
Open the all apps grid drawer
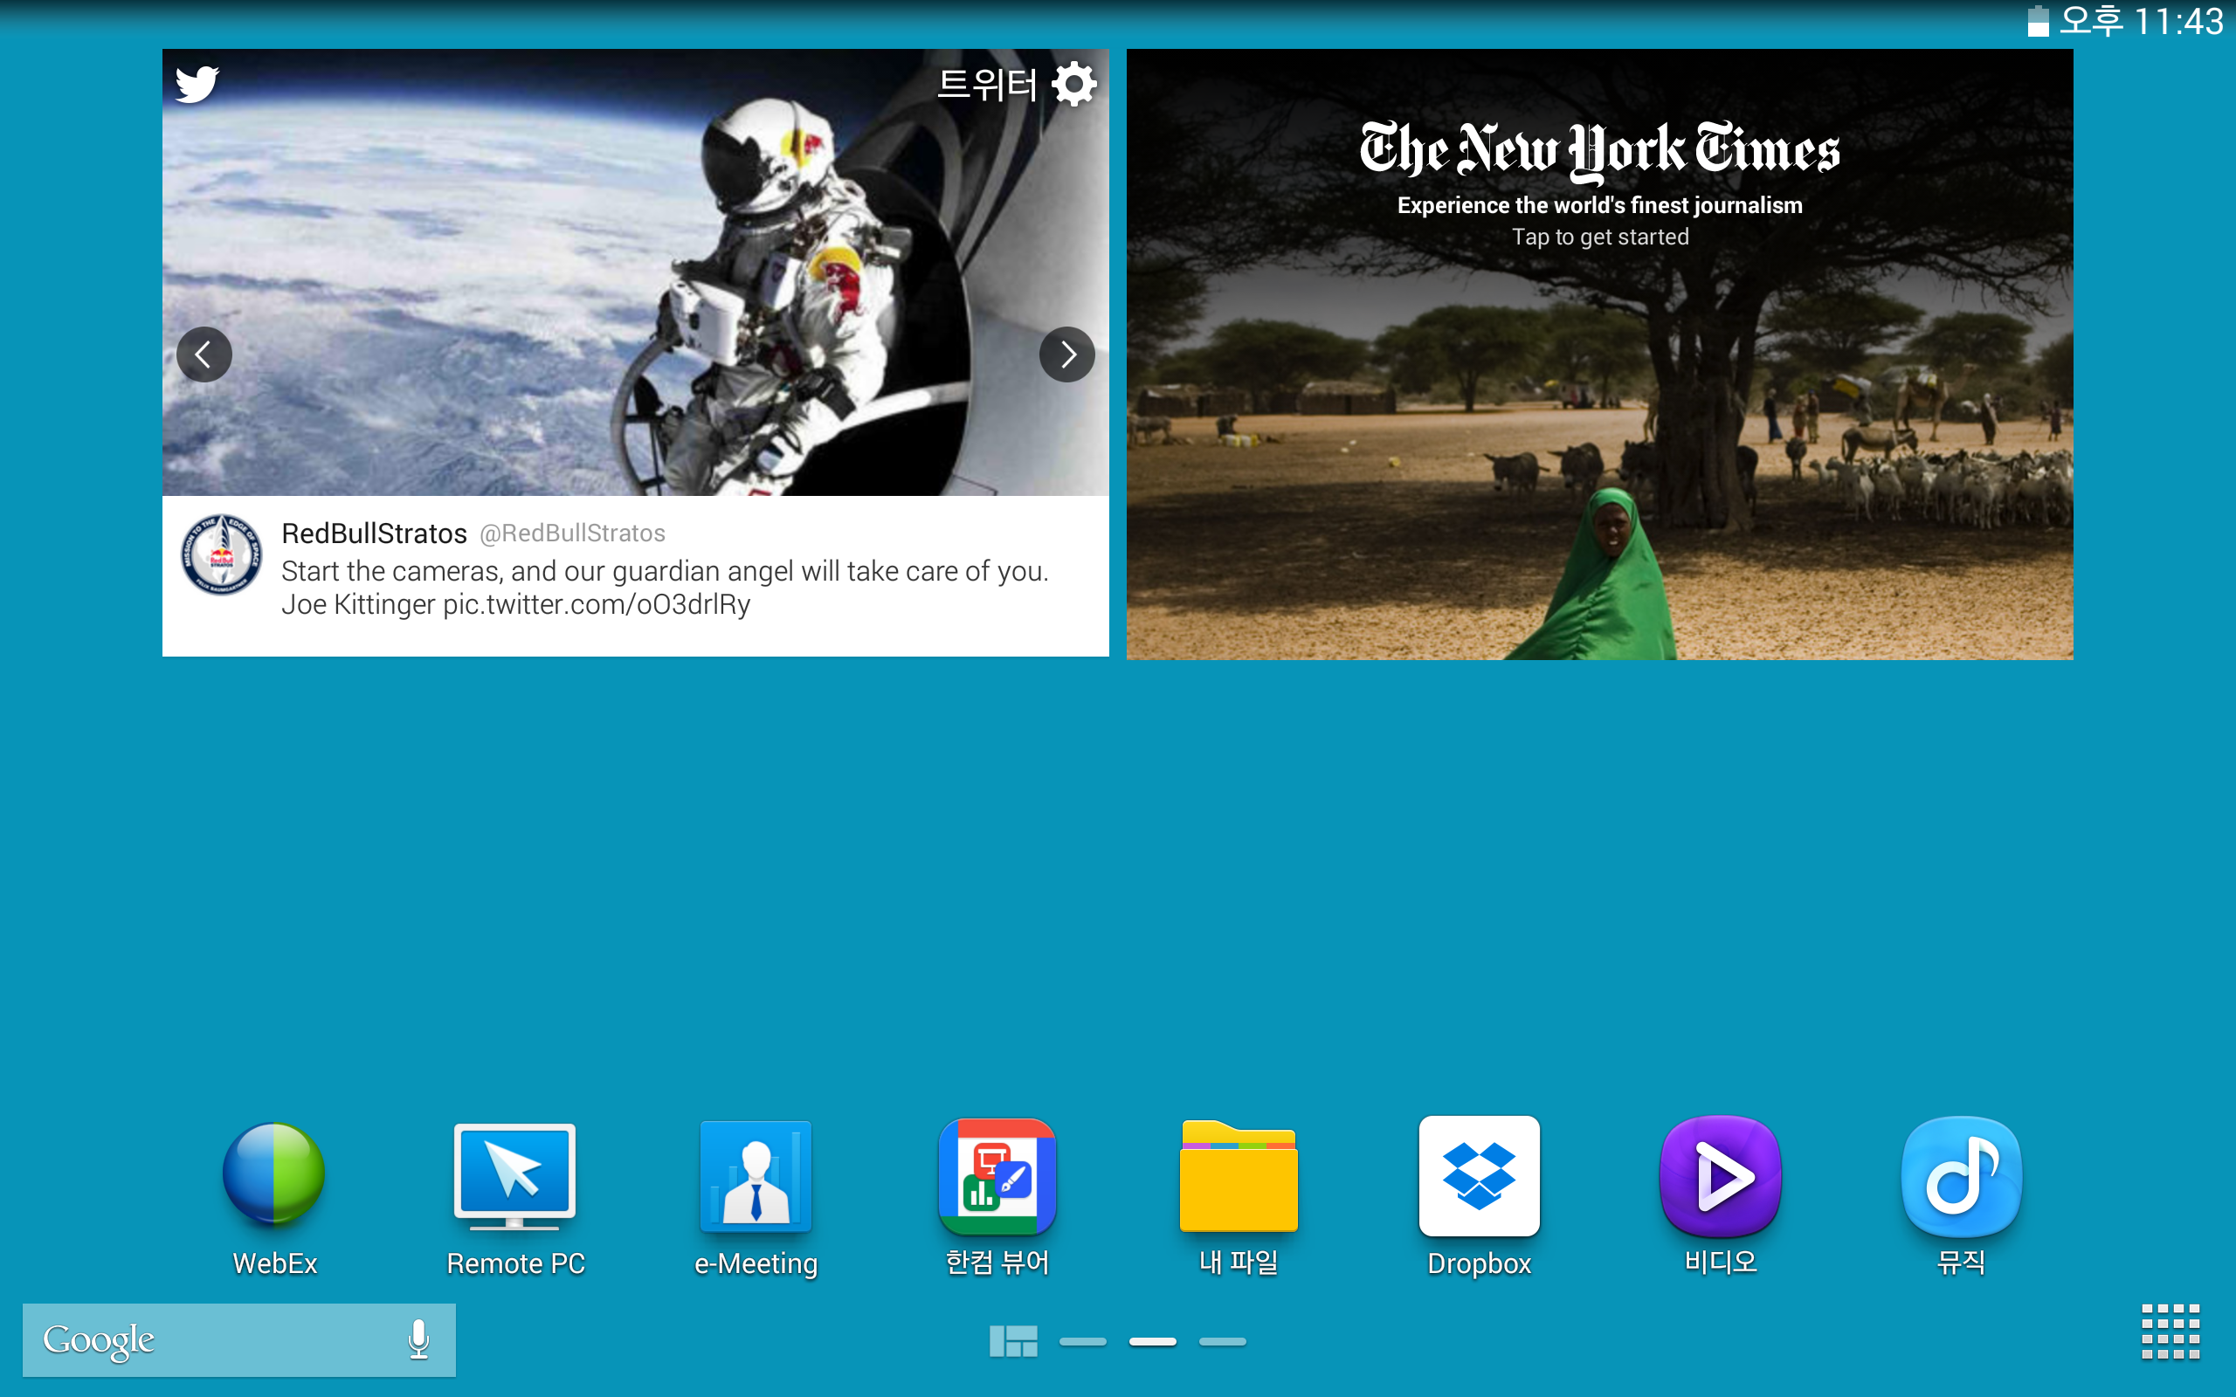(x=2170, y=1332)
